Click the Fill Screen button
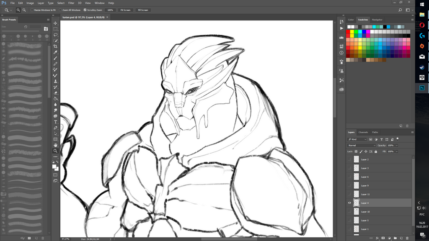The width and height of the screenshot is (429, 241). (x=143, y=10)
